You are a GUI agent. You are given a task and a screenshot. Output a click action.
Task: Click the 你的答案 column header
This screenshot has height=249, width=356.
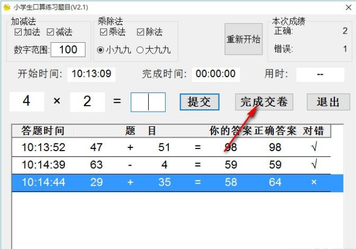(230, 131)
